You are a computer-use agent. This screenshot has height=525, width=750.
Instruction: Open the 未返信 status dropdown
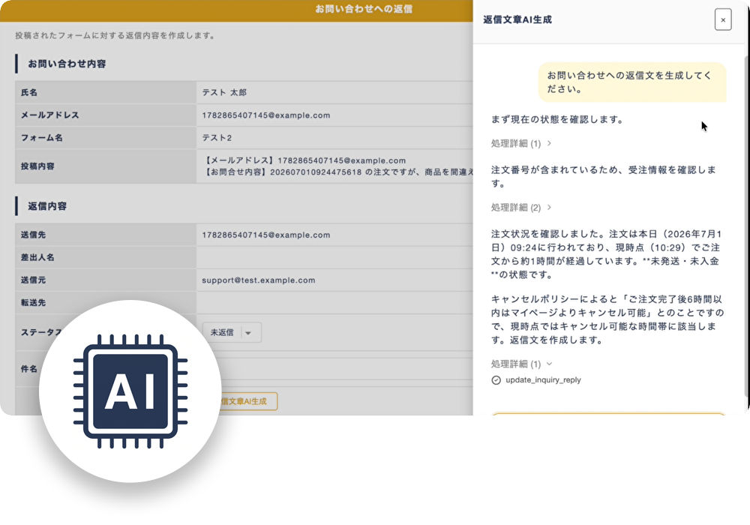(232, 332)
